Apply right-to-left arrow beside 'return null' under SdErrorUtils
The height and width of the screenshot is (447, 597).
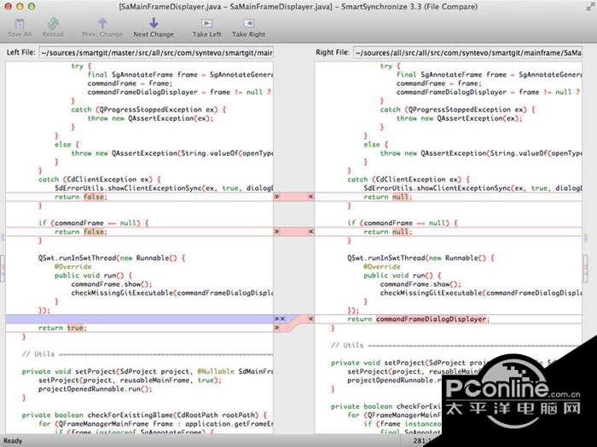[310, 197]
